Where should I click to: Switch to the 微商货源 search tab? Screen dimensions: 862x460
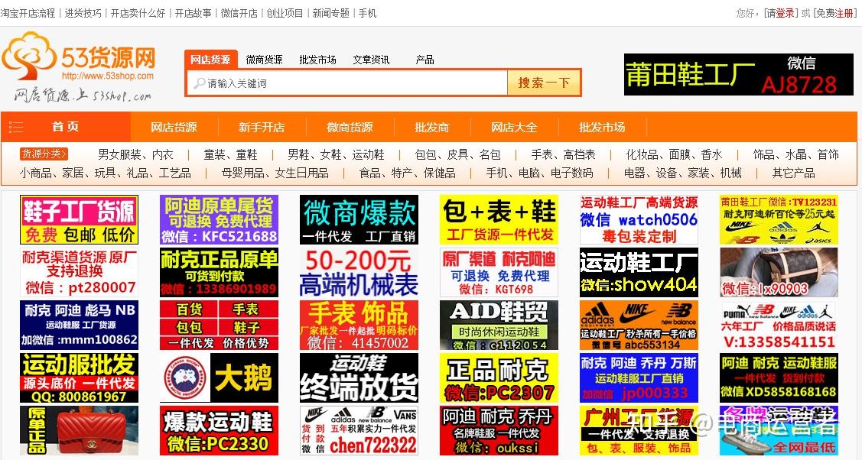click(264, 60)
